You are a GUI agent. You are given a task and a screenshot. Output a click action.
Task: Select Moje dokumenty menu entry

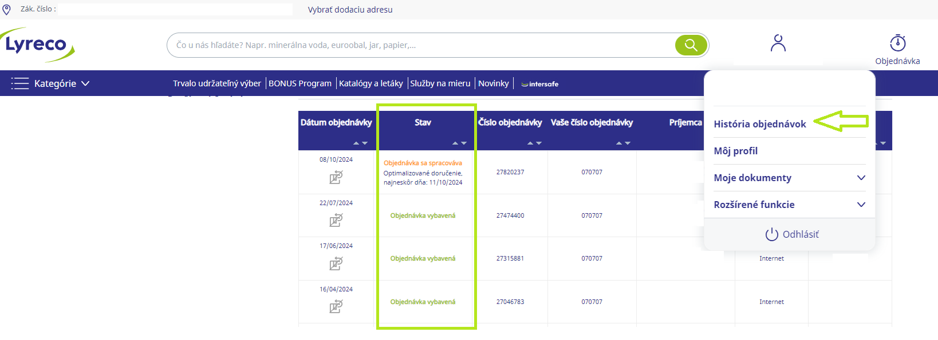[x=752, y=178]
